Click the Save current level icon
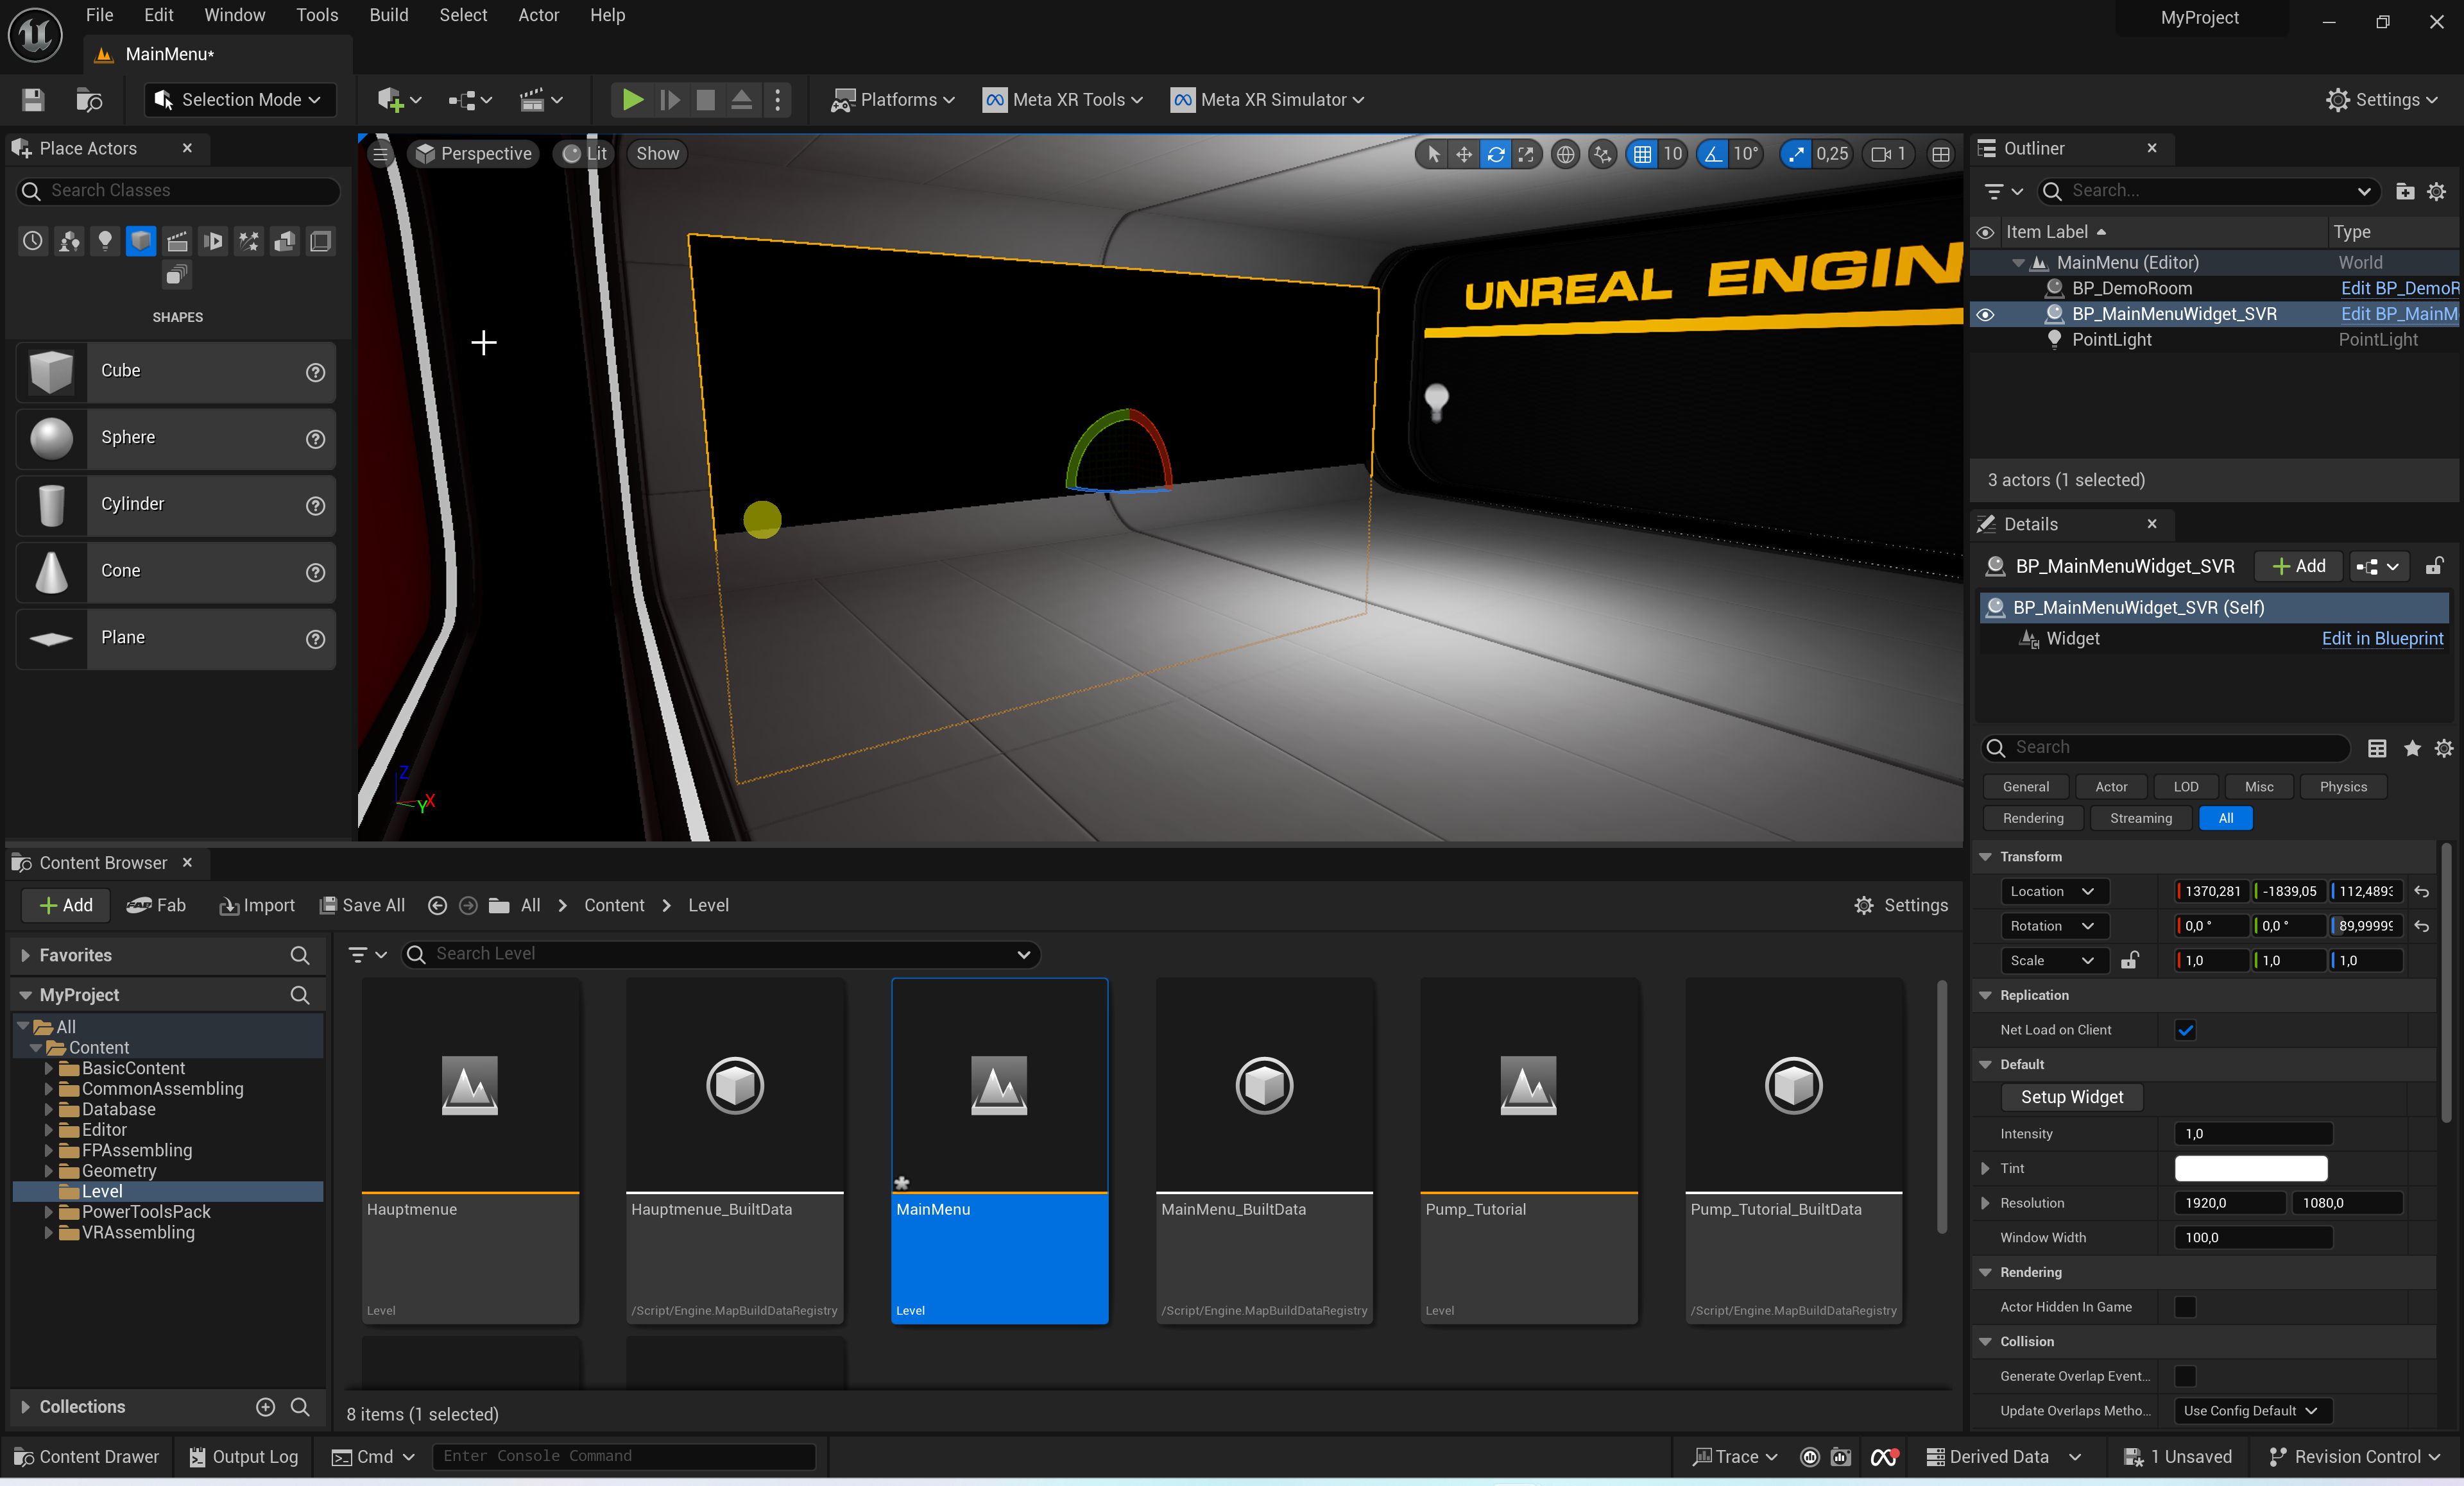Image resolution: width=2464 pixels, height=1486 pixels. point(33,99)
